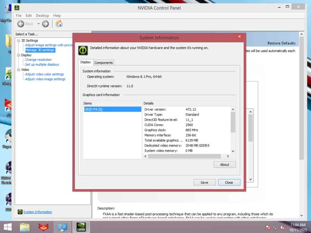Click NVIDIA Control Panel taskbar icon
The width and height of the screenshot is (311, 233).
tap(81, 227)
